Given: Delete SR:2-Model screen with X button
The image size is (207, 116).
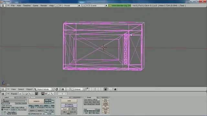Looking at the screenshot, I should [79, 5].
